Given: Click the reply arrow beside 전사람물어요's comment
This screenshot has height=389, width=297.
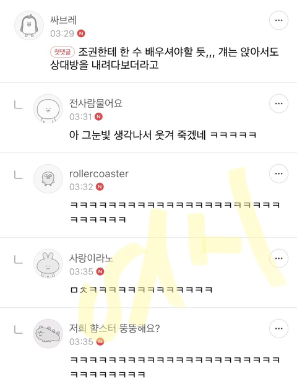Looking at the screenshot, I should [19, 105].
